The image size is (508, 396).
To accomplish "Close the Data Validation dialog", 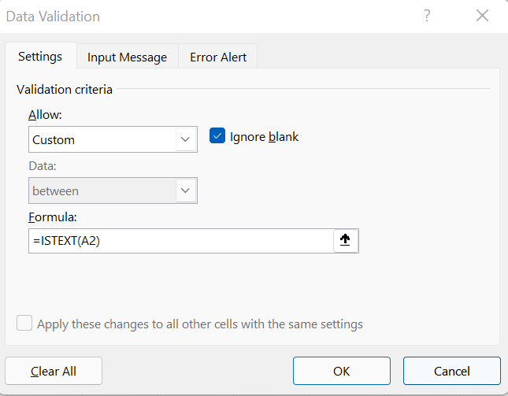I will 482,16.
